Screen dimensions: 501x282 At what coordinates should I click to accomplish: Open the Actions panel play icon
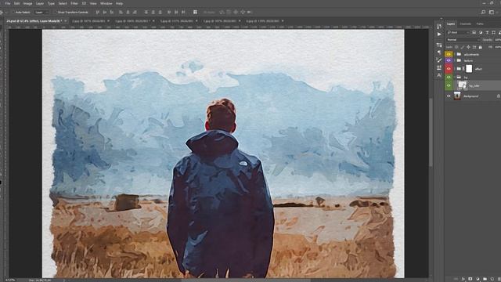[439, 34]
